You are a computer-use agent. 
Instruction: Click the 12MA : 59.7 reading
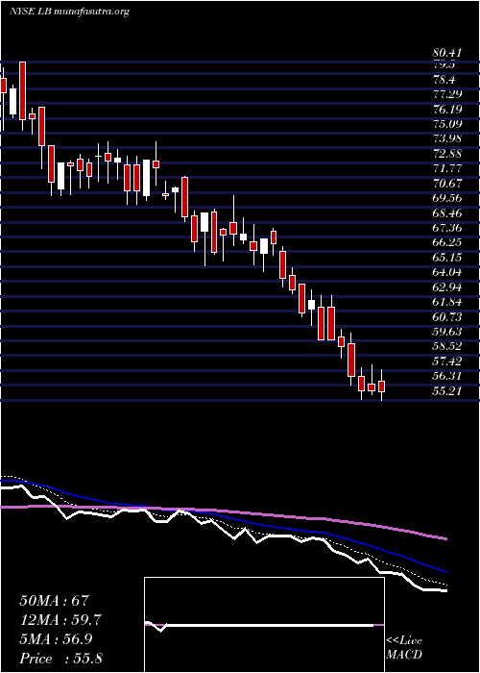tap(60, 620)
